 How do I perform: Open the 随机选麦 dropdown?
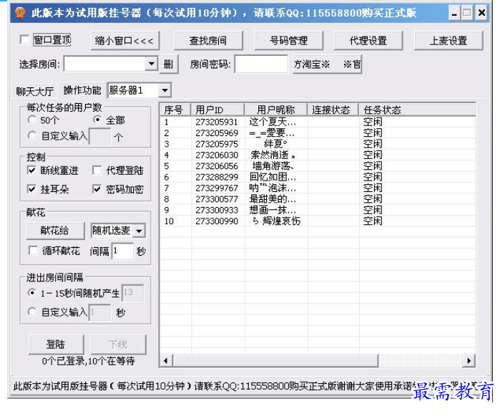[x=139, y=231]
